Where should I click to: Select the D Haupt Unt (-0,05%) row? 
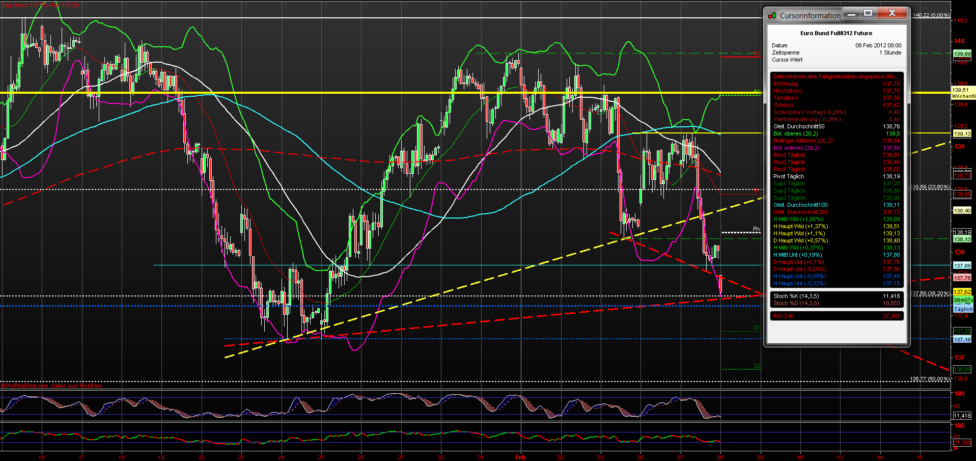(x=836, y=269)
